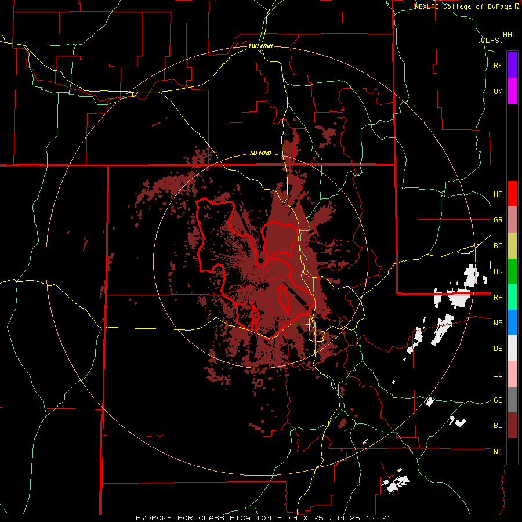The height and width of the screenshot is (522, 522).
Task: Click the HR green legend swatch
Action: tap(512, 271)
